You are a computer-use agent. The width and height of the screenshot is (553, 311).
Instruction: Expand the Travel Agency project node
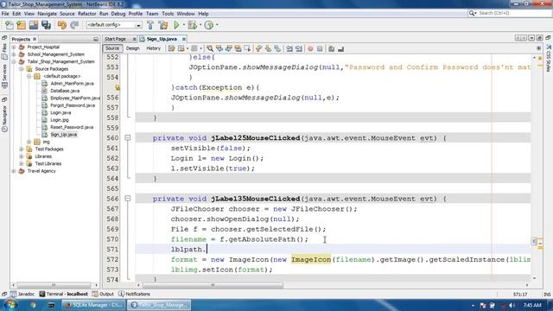[x=14, y=171]
